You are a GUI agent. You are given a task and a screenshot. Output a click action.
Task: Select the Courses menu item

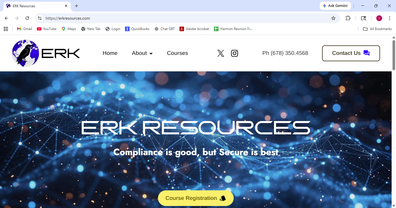click(x=177, y=53)
